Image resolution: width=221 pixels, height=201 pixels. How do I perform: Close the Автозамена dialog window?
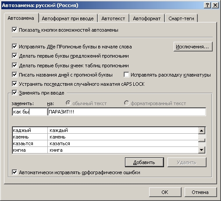(x=215, y=5)
